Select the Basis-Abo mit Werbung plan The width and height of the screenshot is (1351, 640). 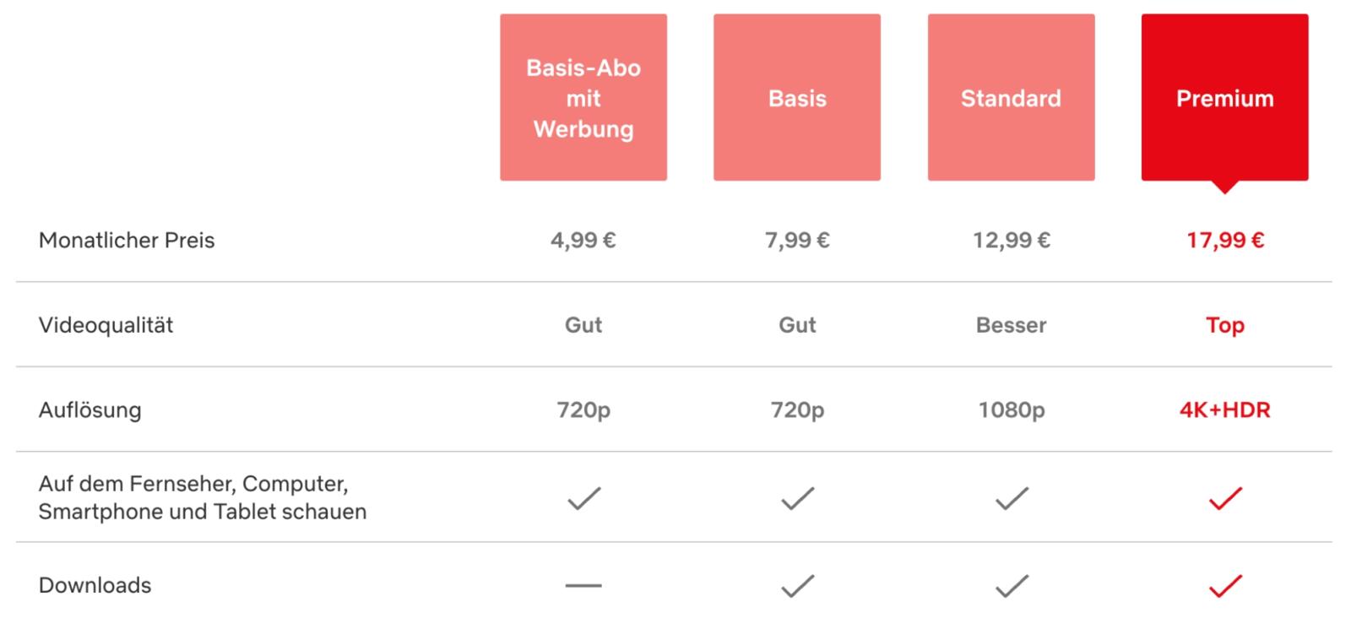click(x=583, y=97)
